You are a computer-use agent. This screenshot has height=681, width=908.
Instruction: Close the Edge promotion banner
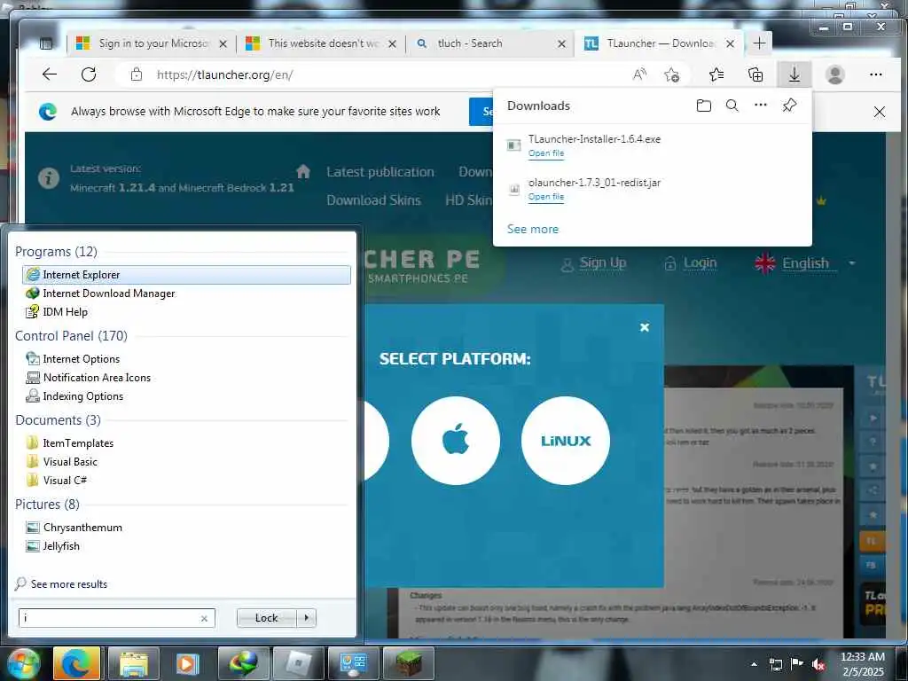point(879,111)
